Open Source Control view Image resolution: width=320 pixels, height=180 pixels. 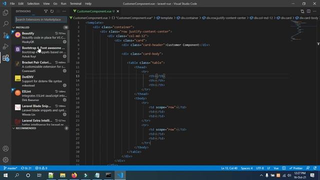5,35
